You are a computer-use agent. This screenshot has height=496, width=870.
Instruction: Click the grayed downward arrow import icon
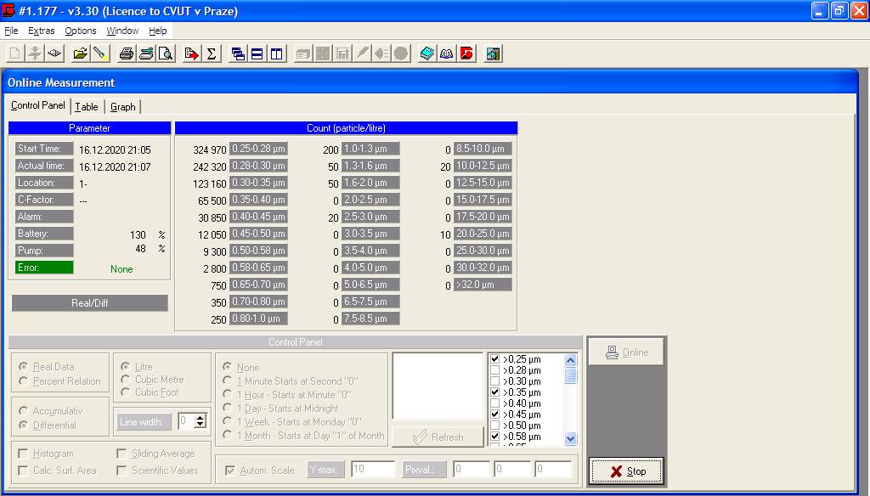coord(35,54)
